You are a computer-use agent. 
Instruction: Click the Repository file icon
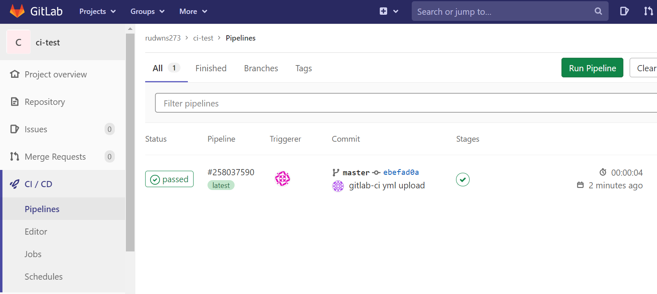click(15, 102)
